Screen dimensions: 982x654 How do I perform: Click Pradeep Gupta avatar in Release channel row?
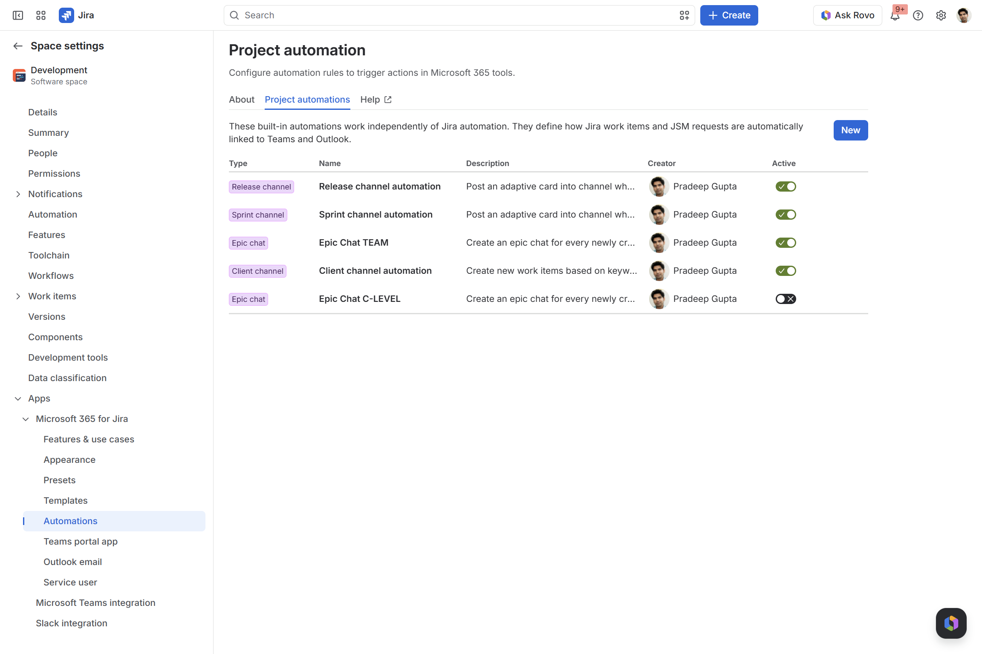659,186
